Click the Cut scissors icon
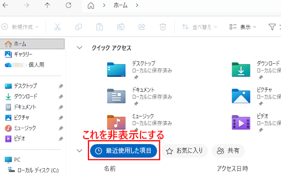The width and height of the screenshot is (281, 177). click(x=57, y=27)
